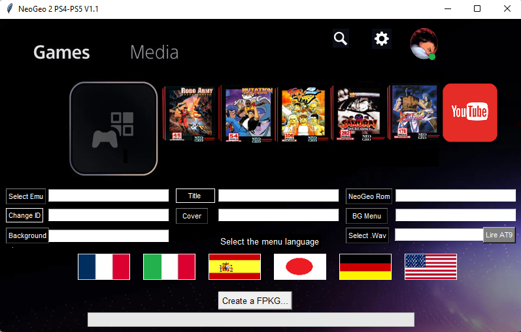Viewport: 521px width, 332px height.
Task: Focus the NeoGeo Rom path field
Action: [x=456, y=196]
